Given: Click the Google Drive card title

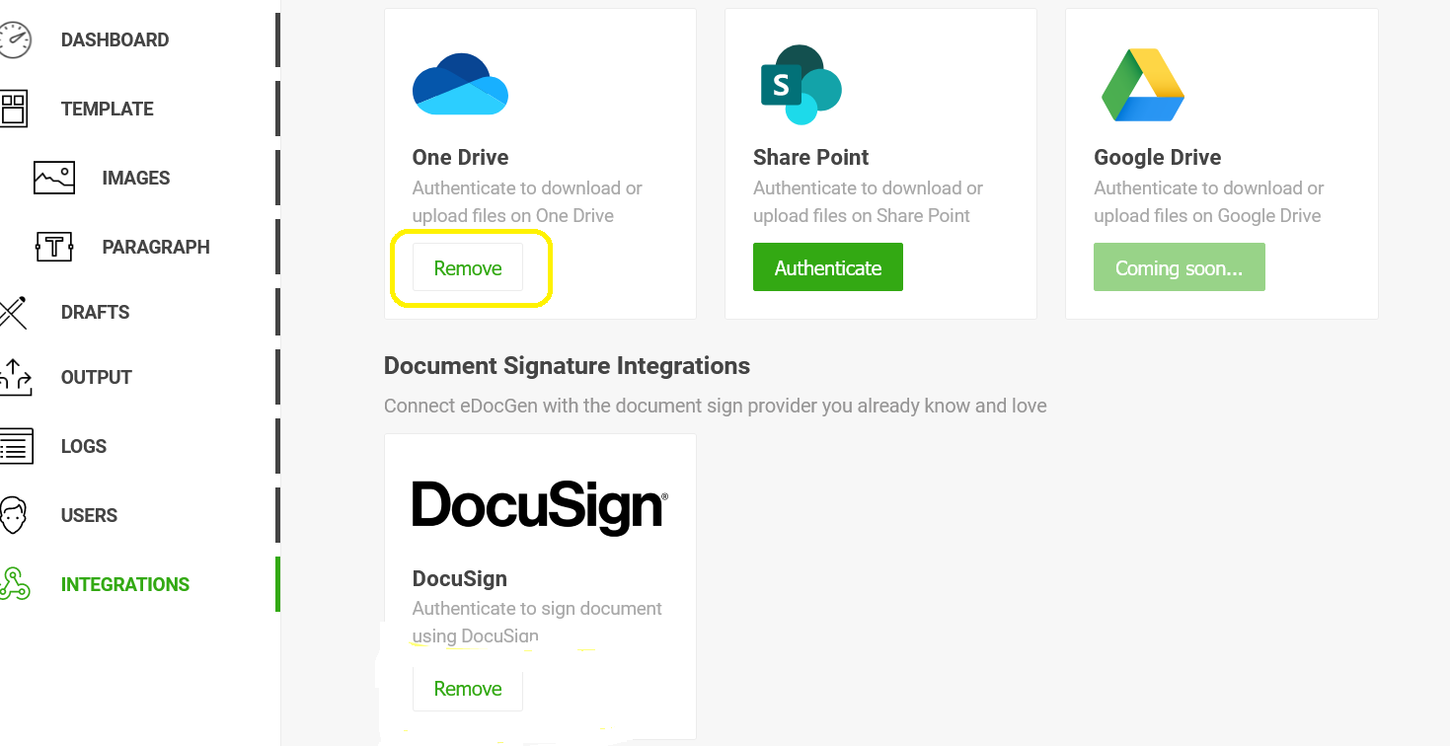Looking at the screenshot, I should tap(1158, 157).
